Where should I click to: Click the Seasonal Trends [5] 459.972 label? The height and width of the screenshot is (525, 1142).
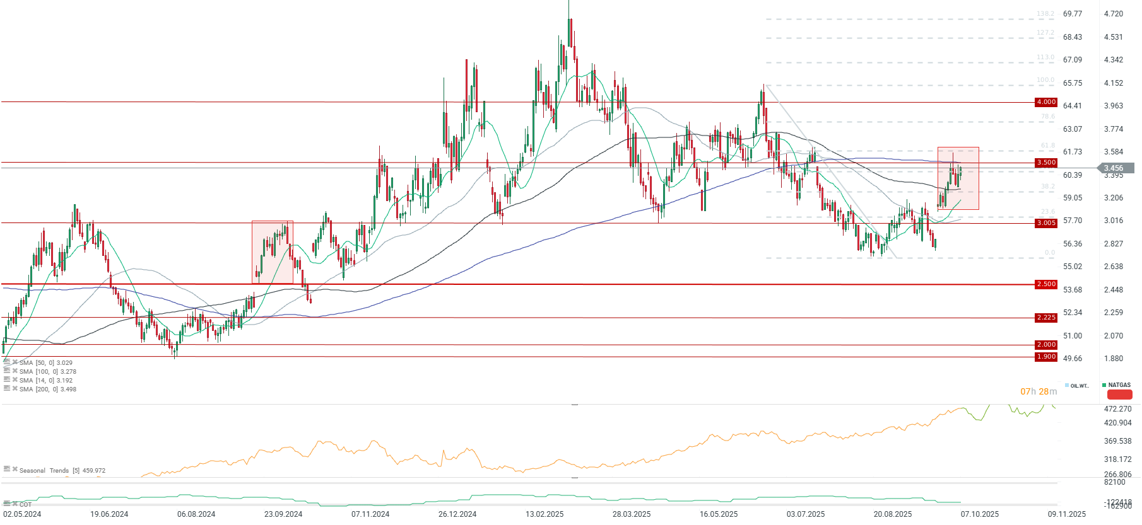pyautogui.click(x=62, y=471)
